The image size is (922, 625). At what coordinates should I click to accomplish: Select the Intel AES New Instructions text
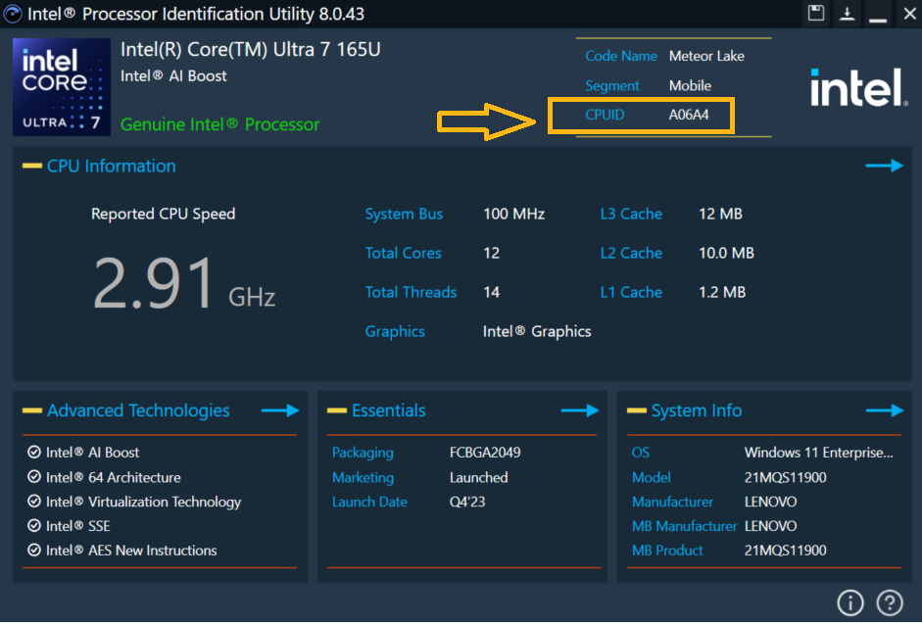(131, 551)
